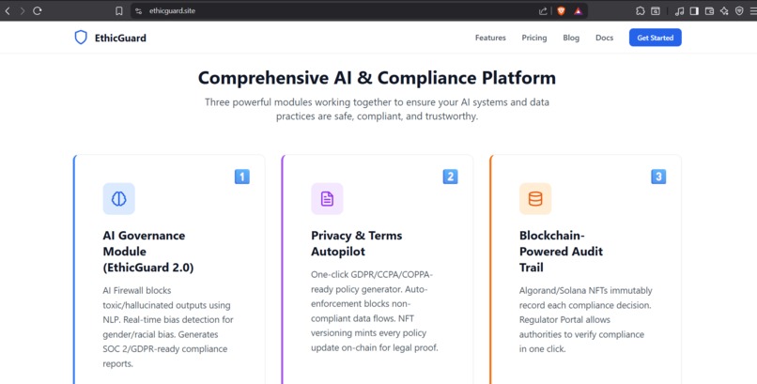Click the EthicGuard shield logo
Screen dimensions: 757x384
pyautogui.click(x=81, y=38)
